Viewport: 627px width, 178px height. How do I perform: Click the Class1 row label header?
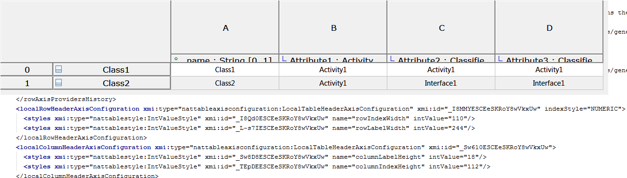coord(111,70)
